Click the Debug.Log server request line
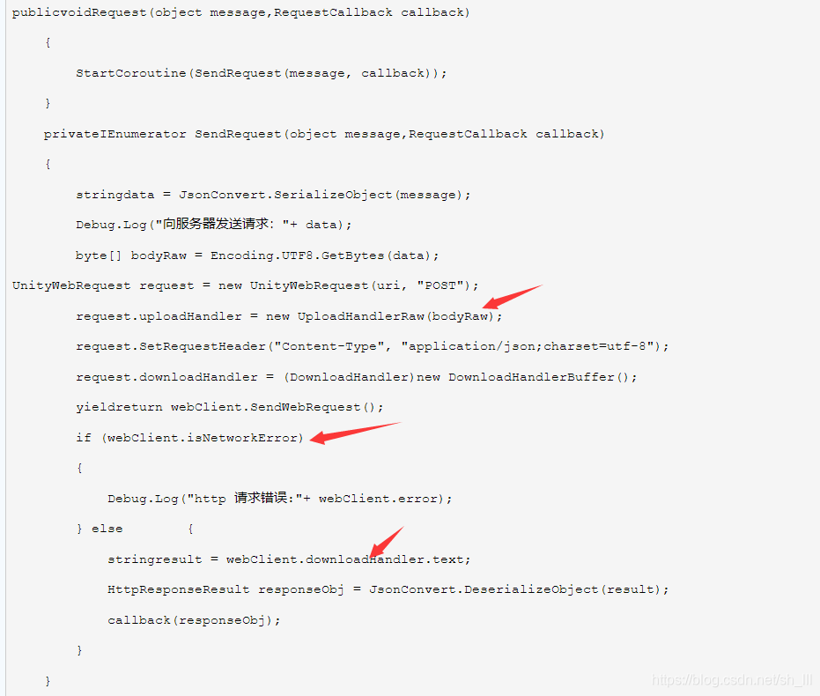The image size is (820, 696). coord(213,225)
